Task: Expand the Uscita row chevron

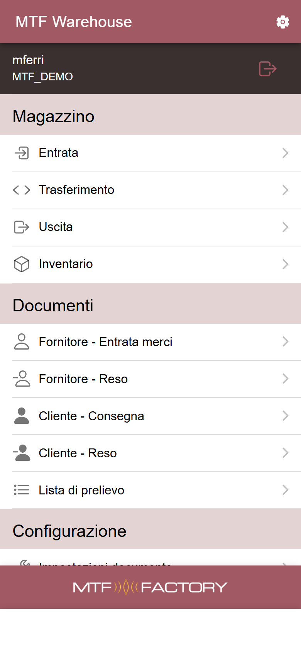Action: pos(286,227)
